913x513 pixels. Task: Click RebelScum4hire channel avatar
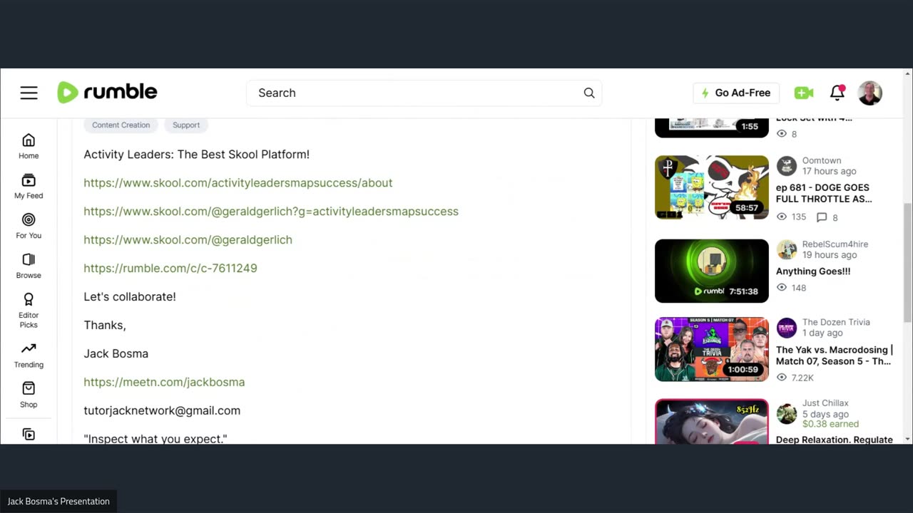point(787,249)
